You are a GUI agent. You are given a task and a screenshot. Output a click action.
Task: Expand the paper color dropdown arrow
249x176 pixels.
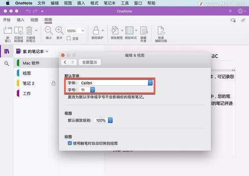coord(122,30)
